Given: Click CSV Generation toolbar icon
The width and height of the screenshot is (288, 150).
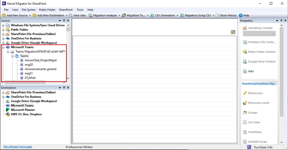Looking at the screenshot, I should (x=152, y=16).
